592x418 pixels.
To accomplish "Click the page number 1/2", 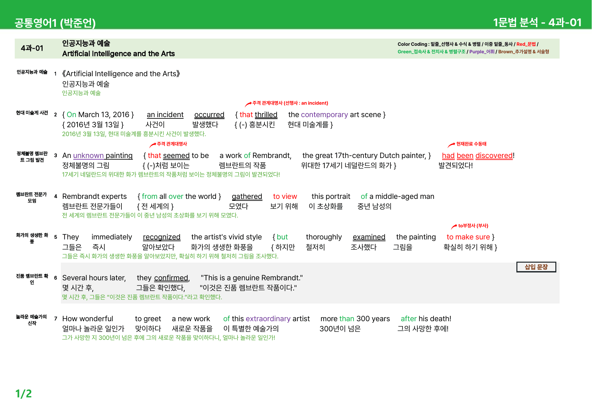I will [24, 393].
